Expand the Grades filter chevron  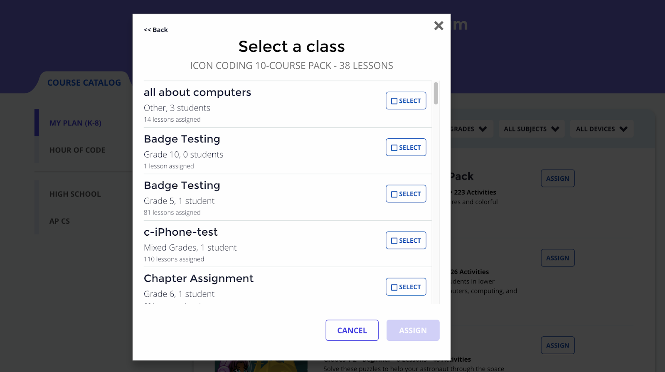(x=483, y=129)
